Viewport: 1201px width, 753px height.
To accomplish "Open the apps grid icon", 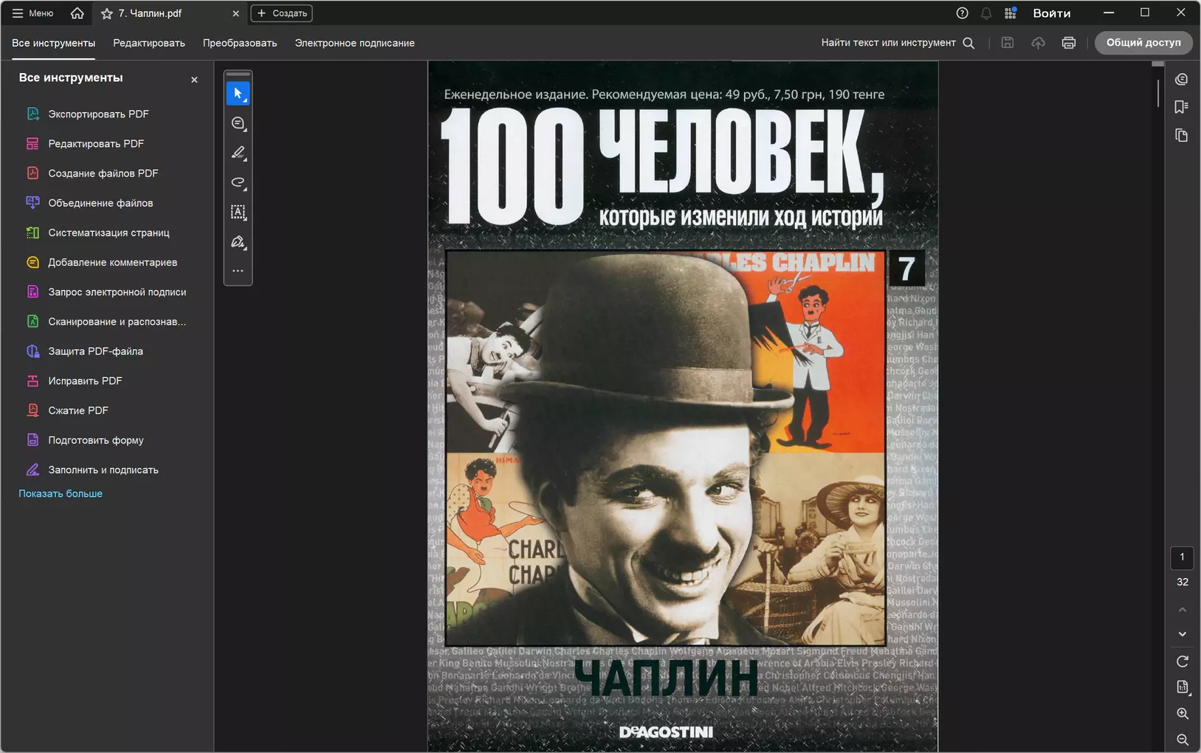I will click(1011, 13).
